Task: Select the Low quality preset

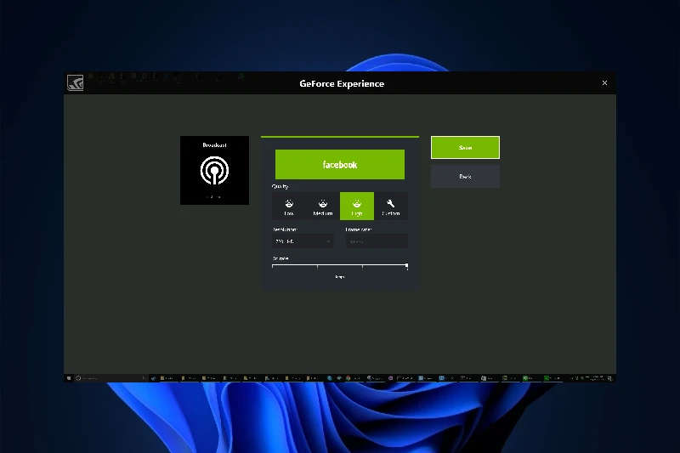Action: (x=289, y=206)
